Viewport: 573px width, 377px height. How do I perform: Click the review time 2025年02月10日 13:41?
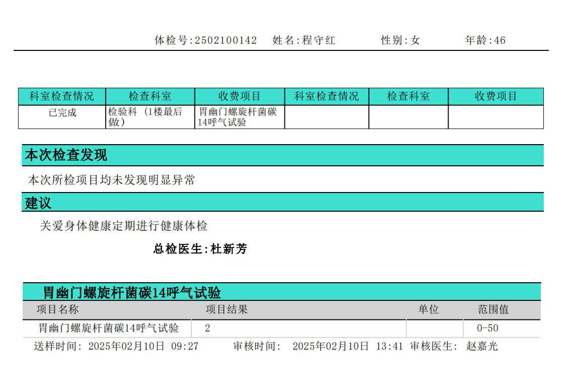pyautogui.click(x=347, y=346)
